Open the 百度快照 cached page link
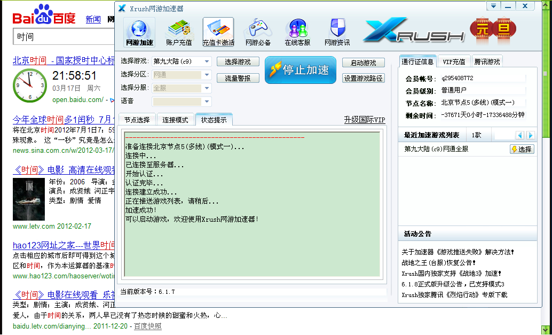This screenshot has width=552, height=335. click(x=148, y=326)
